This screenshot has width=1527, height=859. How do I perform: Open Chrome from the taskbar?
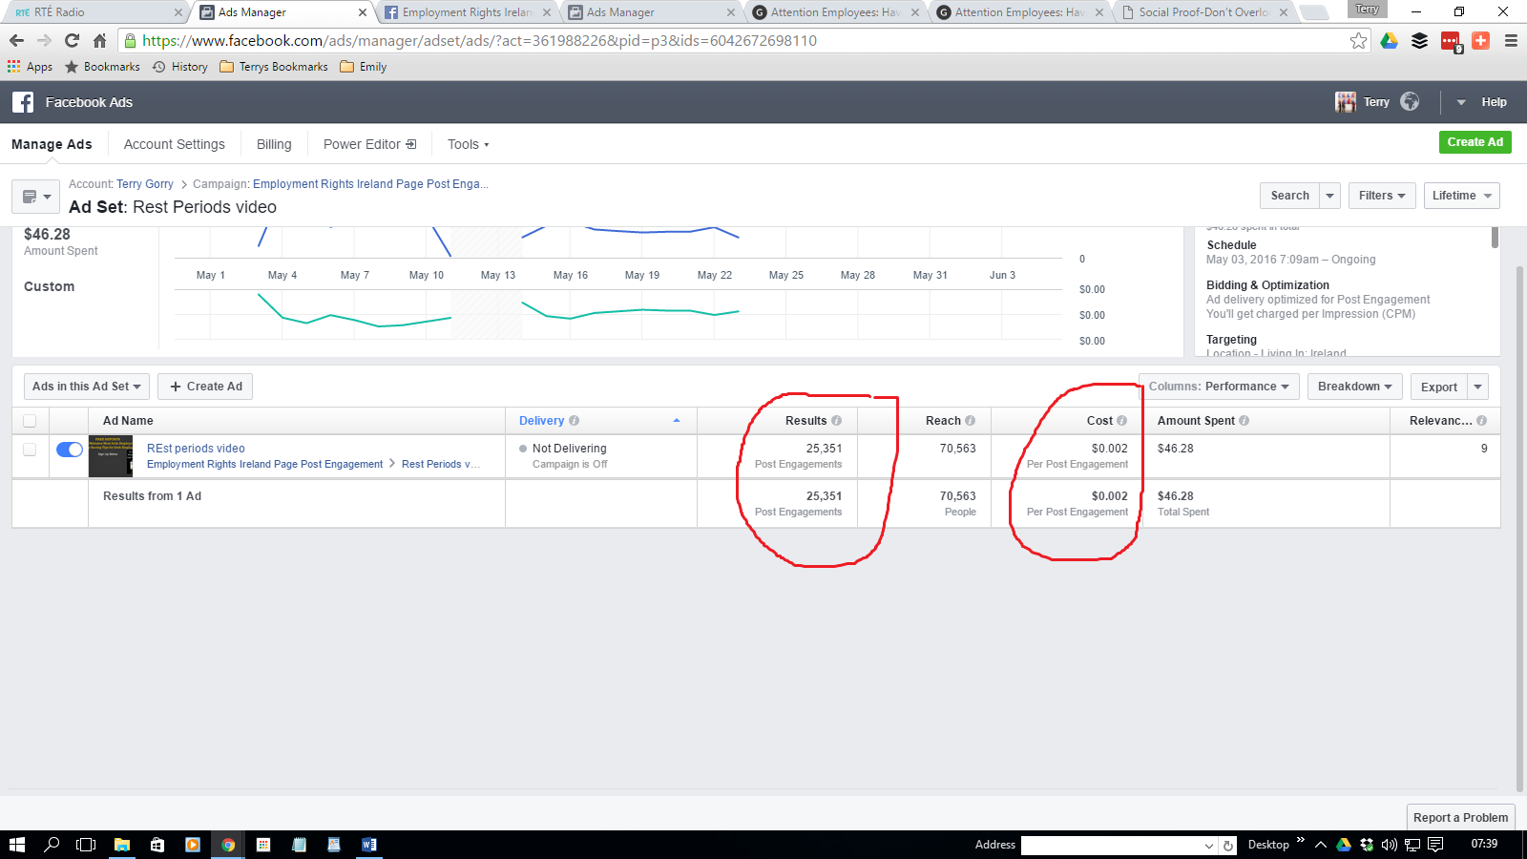tap(228, 845)
